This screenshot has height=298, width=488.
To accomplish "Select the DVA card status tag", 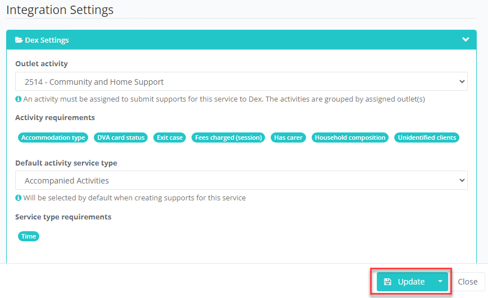I will point(121,137).
